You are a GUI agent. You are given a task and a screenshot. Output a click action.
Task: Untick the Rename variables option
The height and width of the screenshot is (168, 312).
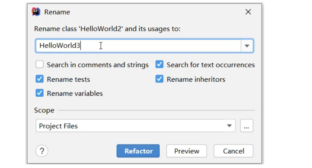tap(40, 93)
